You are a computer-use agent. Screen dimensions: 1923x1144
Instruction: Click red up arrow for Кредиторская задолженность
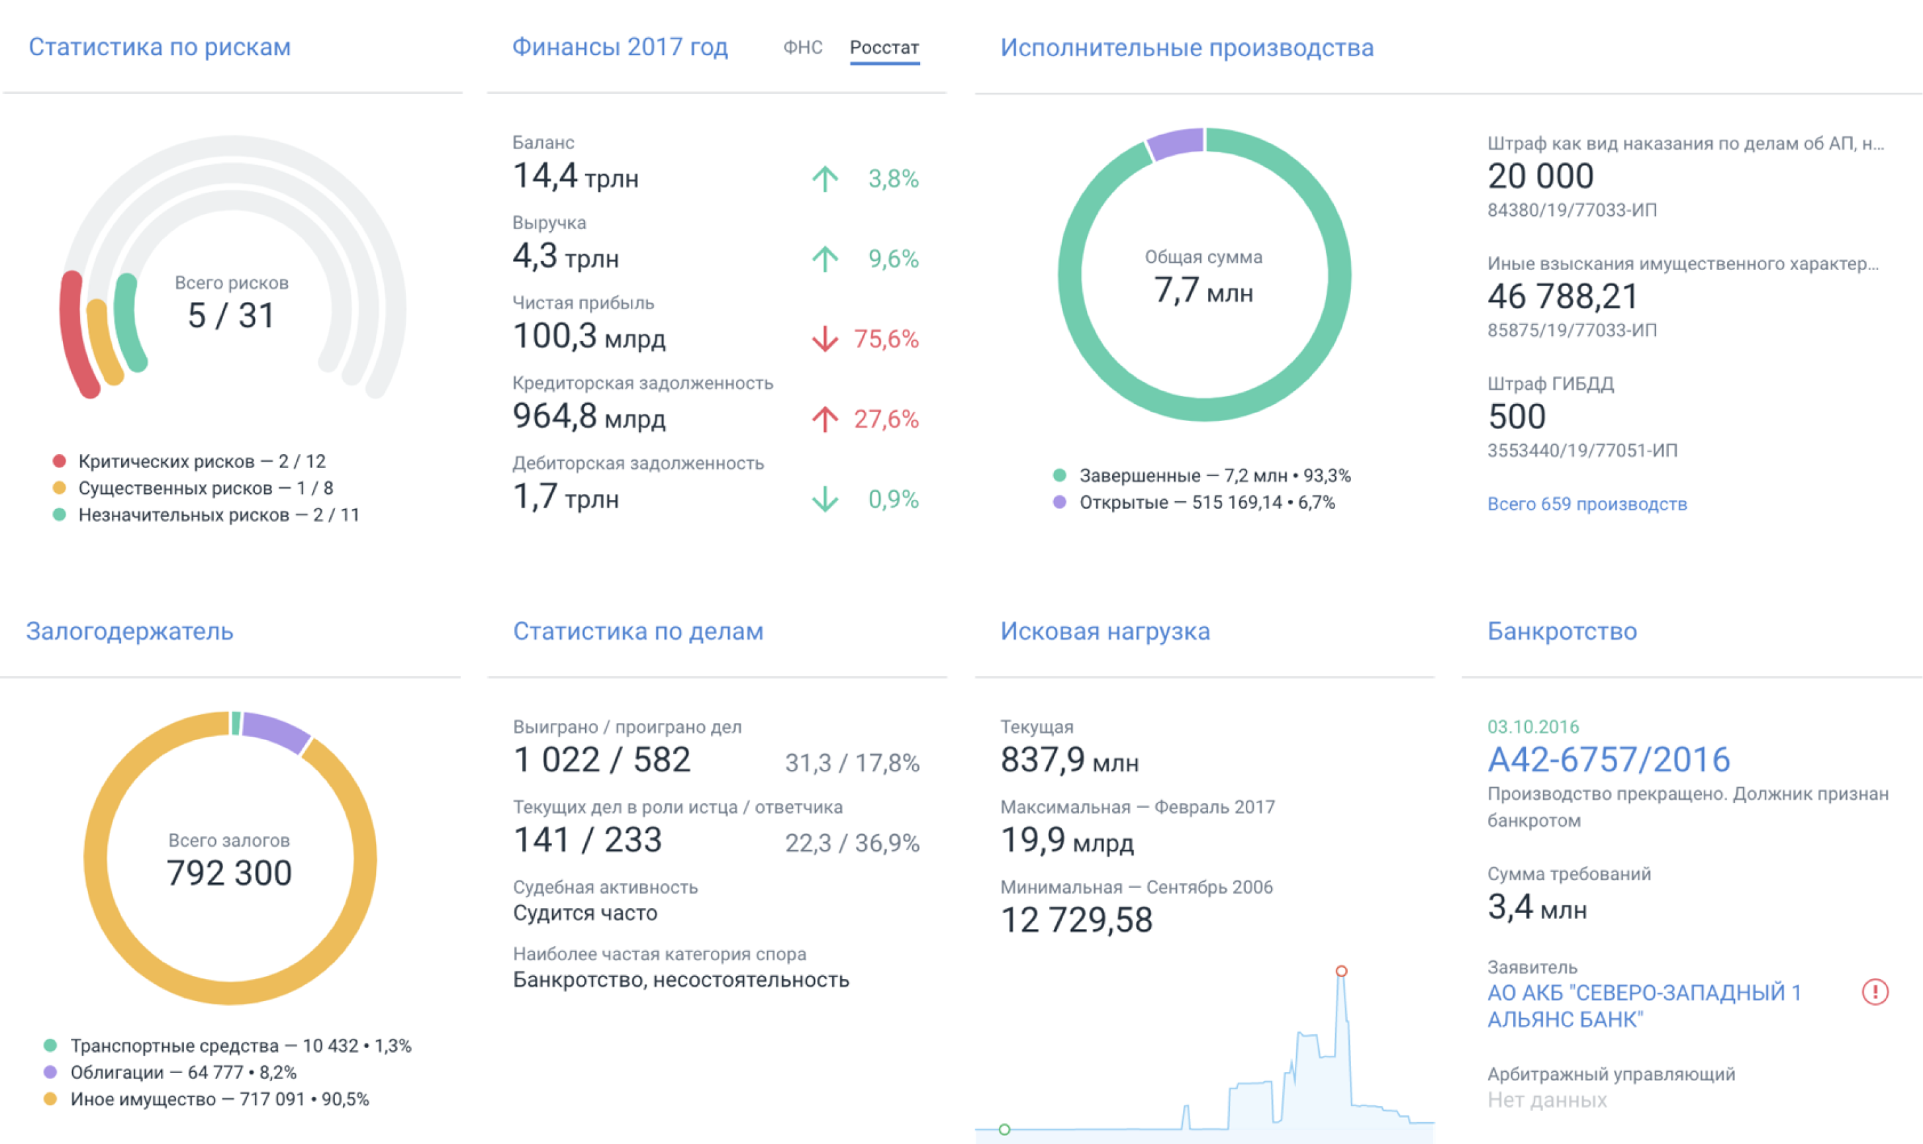(825, 418)
